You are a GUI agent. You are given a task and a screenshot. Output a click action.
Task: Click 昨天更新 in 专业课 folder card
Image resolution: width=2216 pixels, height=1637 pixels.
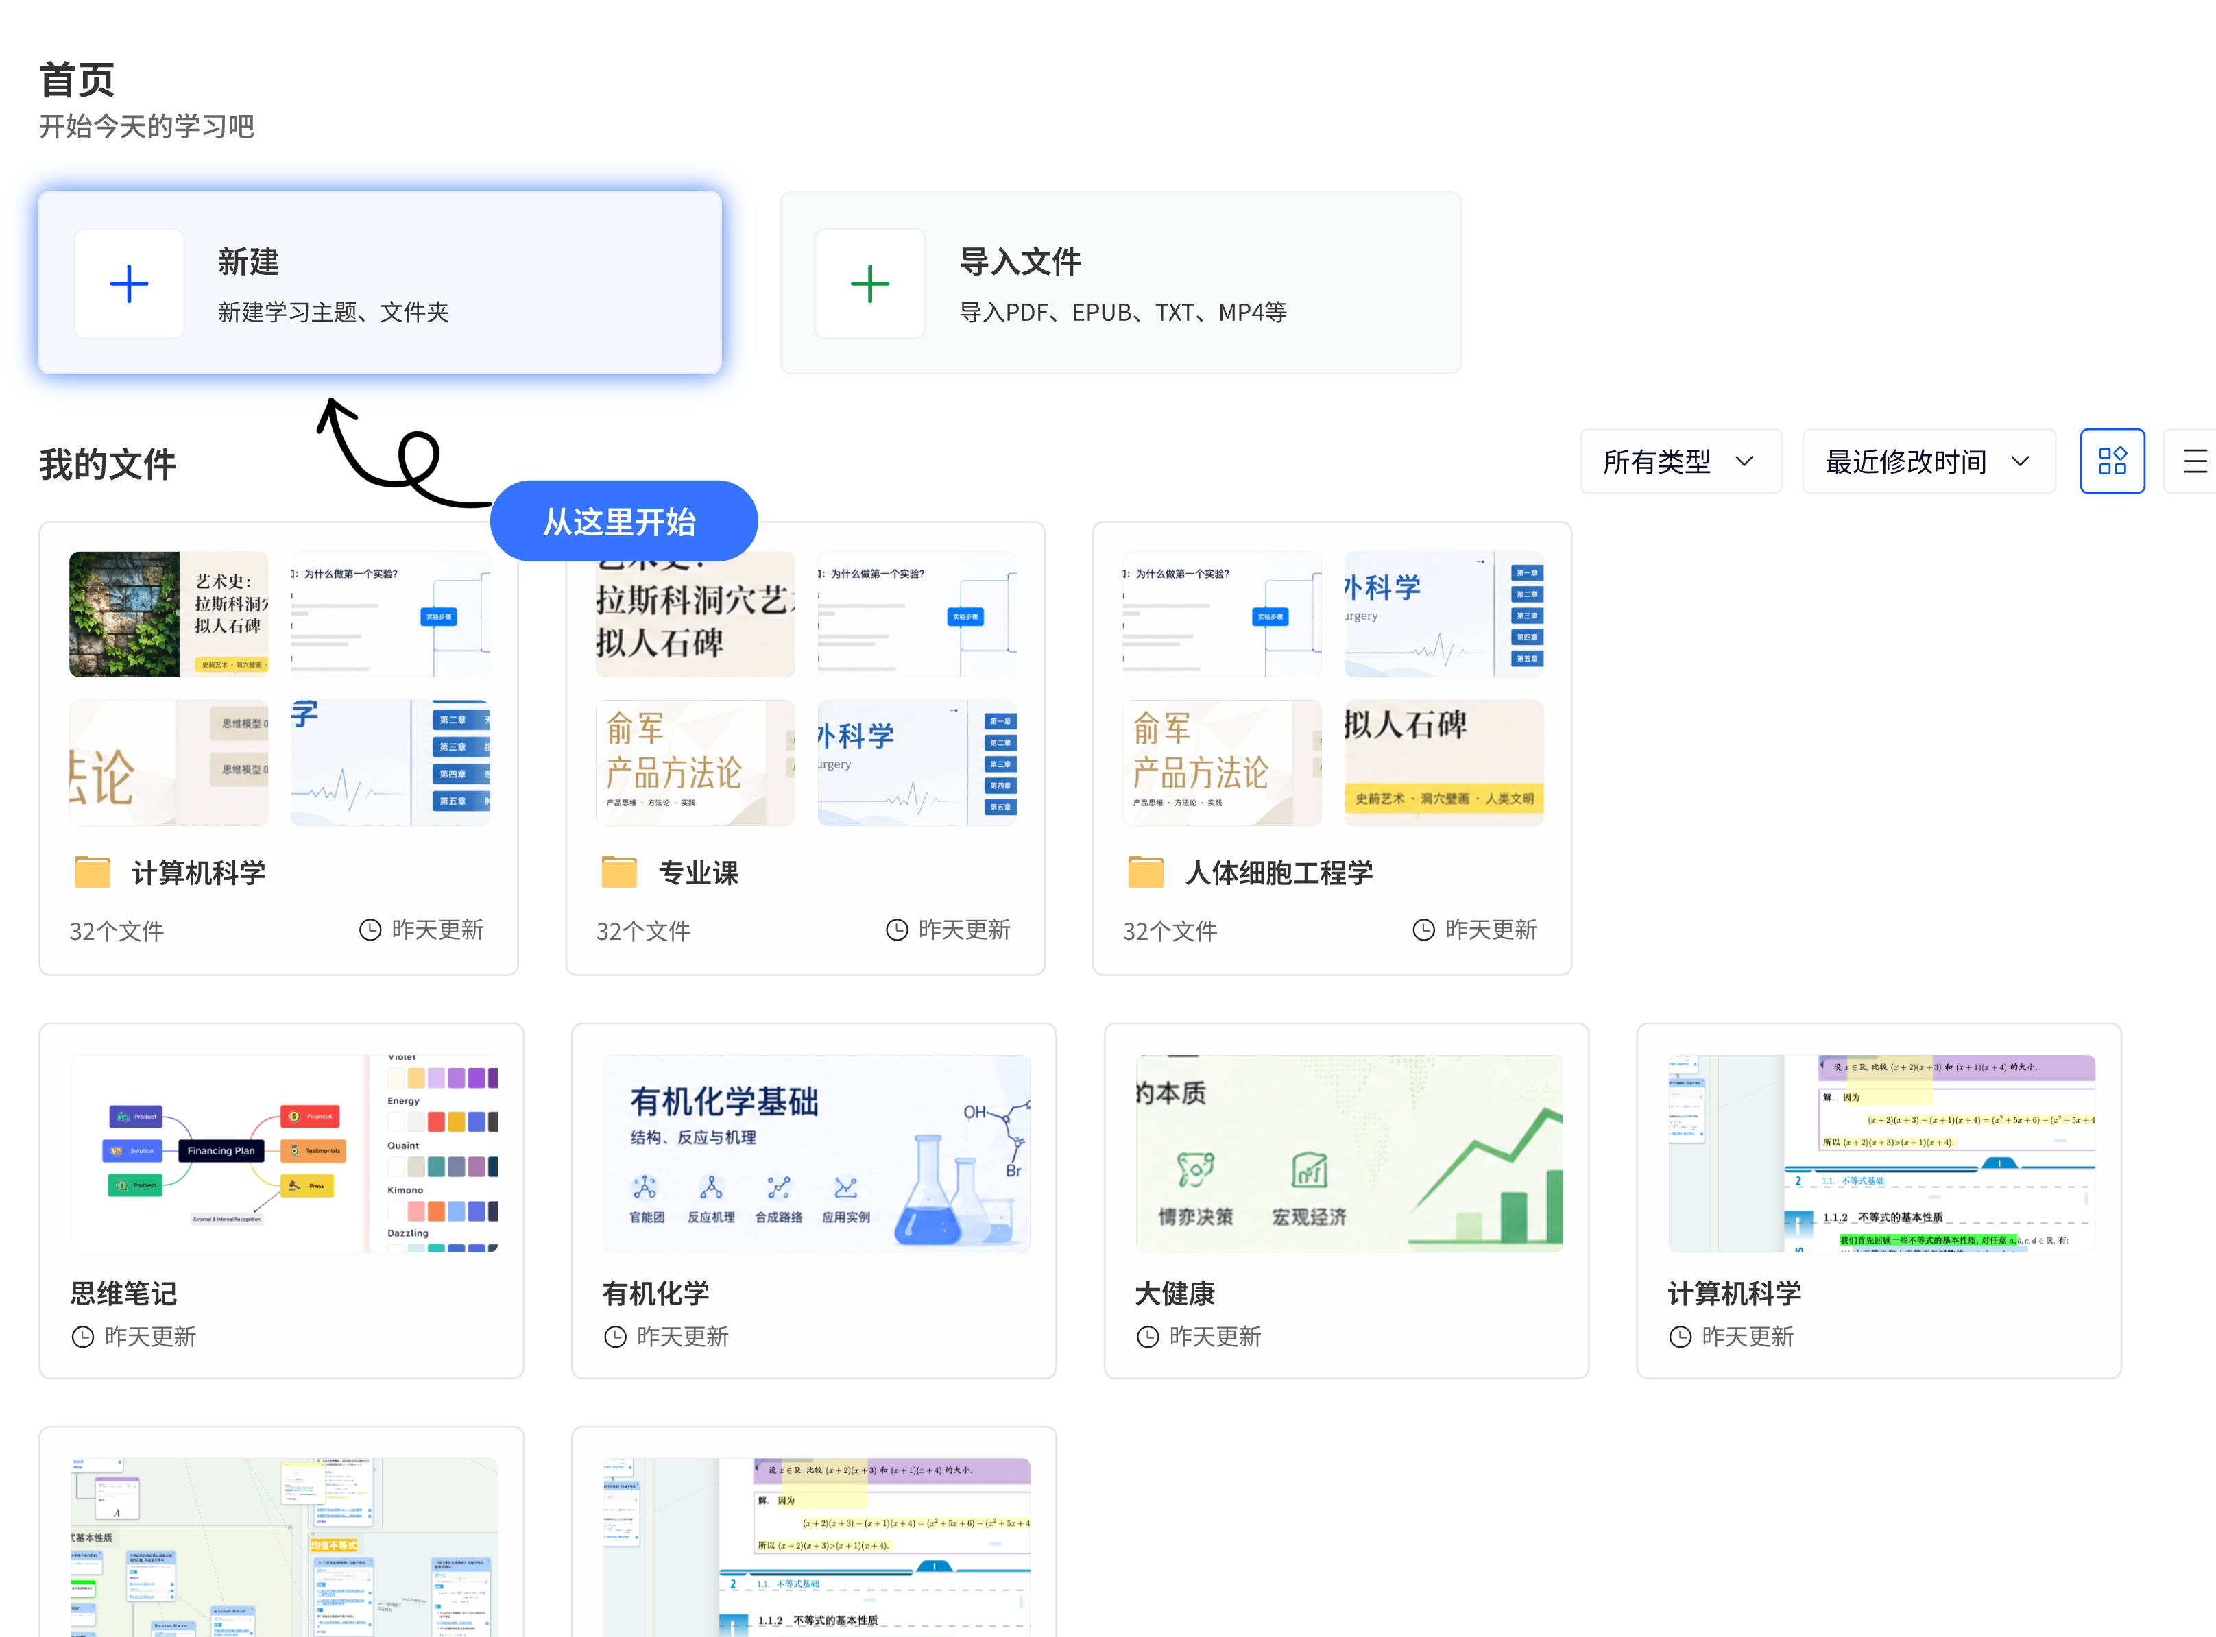click(964, 930)
